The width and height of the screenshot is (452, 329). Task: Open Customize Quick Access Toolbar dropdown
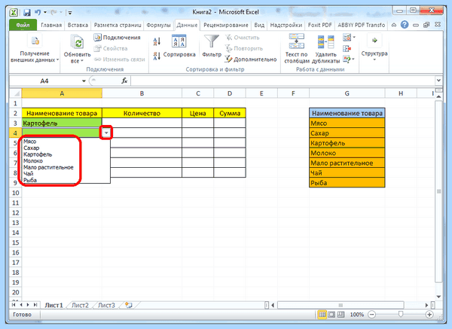tap(70, 12)
